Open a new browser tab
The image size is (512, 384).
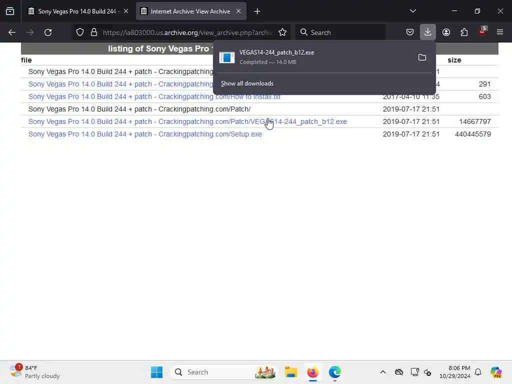point(257,11)
